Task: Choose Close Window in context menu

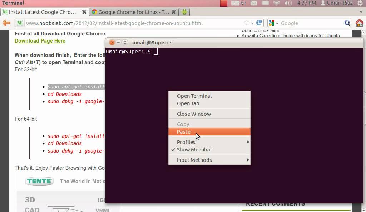Action: click(x=209, y=114)
